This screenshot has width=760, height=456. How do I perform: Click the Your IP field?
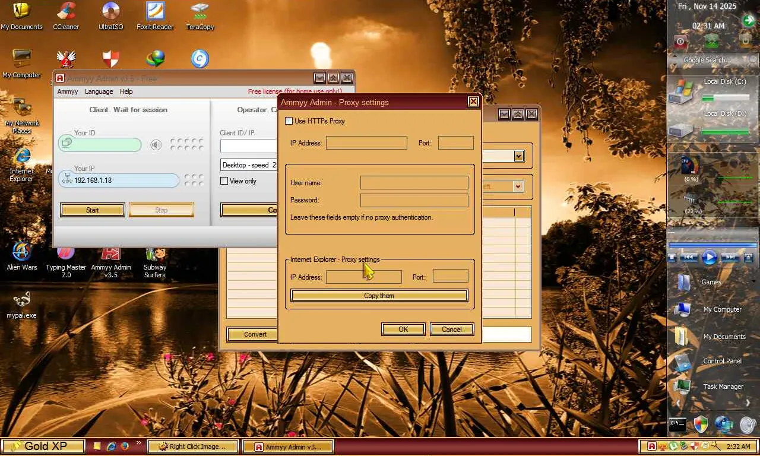tap(119, 180)
